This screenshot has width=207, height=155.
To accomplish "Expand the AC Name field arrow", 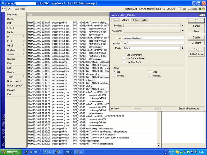I will click(x=183, y=31).
